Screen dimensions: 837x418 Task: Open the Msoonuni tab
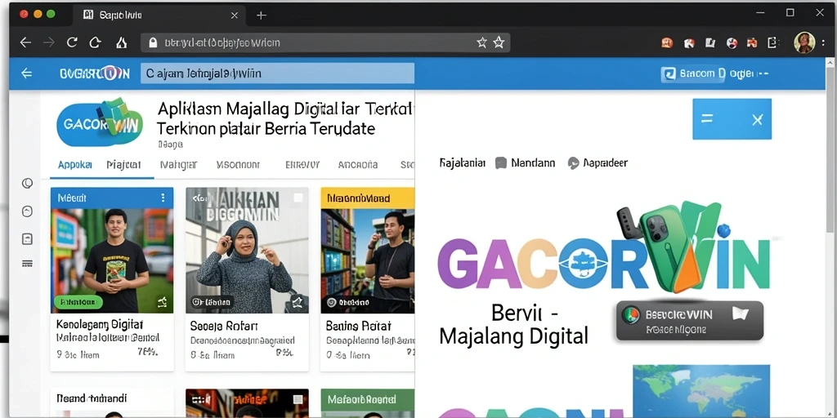click(x=238, y=165)
